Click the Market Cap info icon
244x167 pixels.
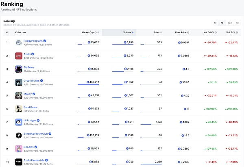pyautogui.click(x=96, y=32)
